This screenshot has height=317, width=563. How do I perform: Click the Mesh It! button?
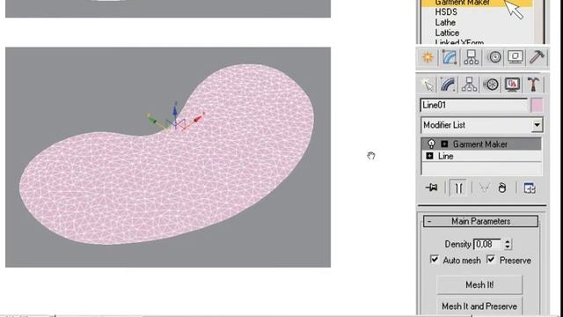[479, 284]
